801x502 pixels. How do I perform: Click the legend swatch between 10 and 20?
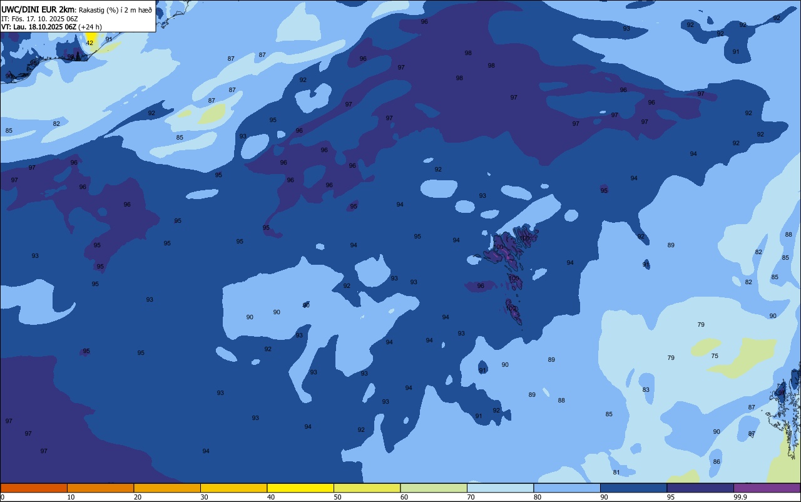pos(100,488)
